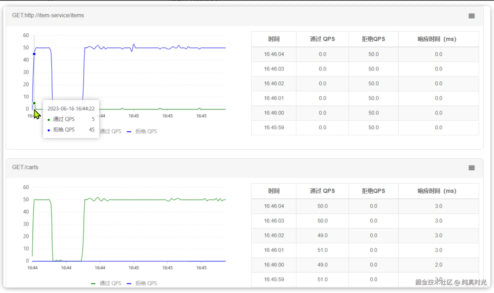Click the 拒绝QPS column header in items table
494x293 pixels.
373,39
